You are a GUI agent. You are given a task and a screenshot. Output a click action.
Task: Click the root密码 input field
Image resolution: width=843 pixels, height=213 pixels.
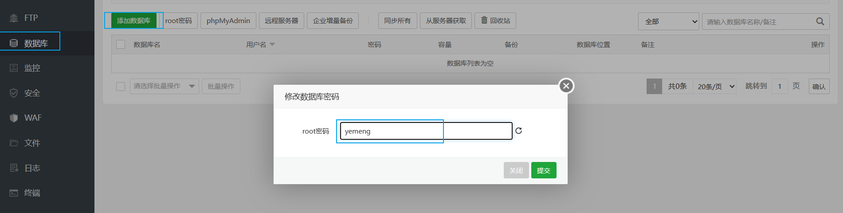(426, 131)
